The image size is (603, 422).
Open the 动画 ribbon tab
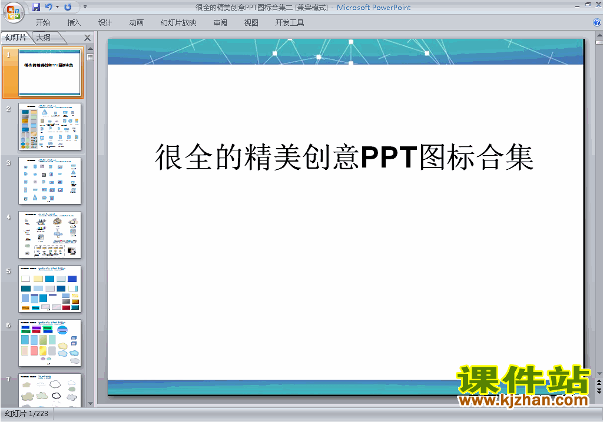(136, 23)
